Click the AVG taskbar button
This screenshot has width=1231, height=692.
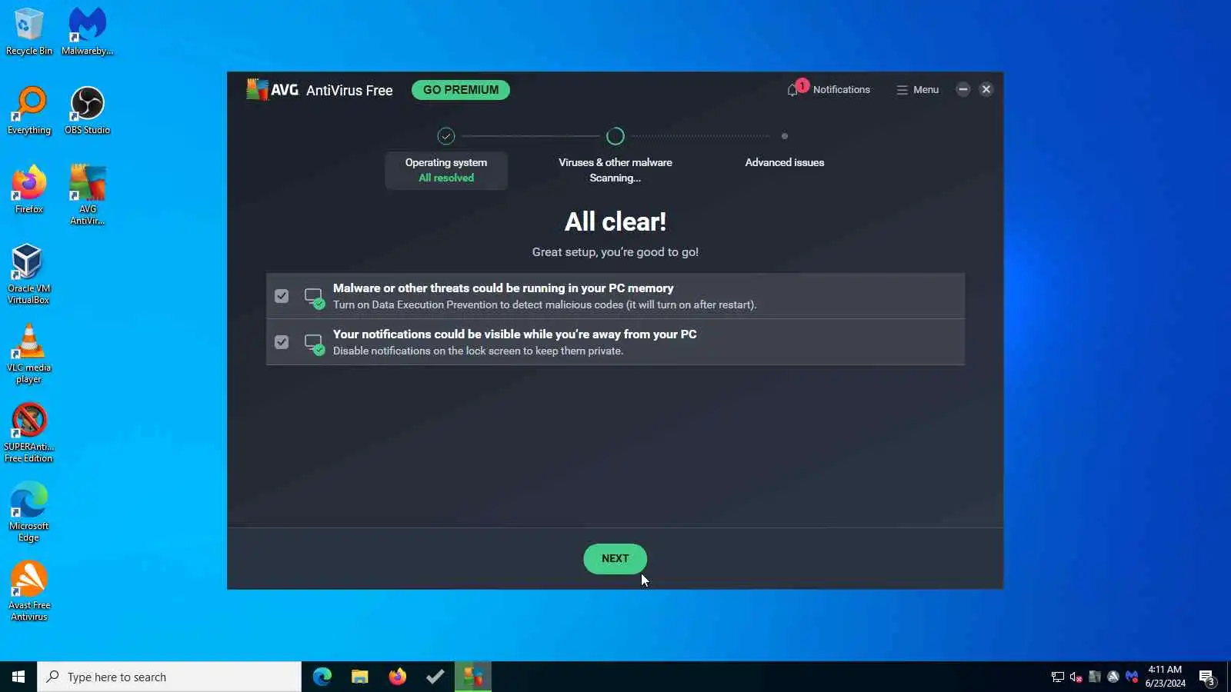point(472,677)
